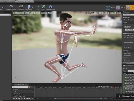
Task: Switch to Skeleton editor mode icon
Action: point(108,8)
